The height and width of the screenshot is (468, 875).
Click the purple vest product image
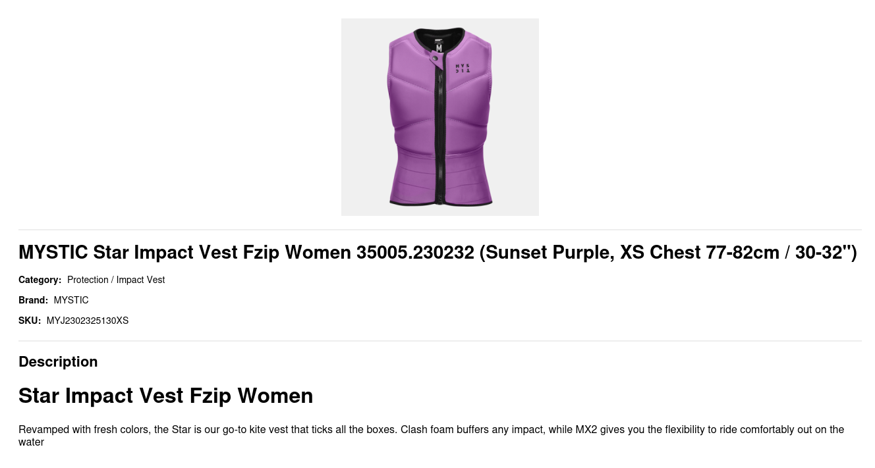440,117
